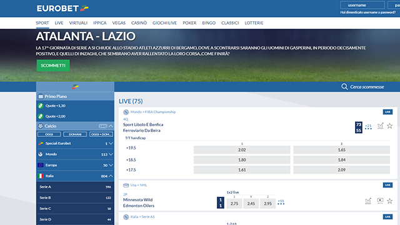This screenshot has height=225, width=400.
Task: Select odds 1.80 for +18.5 handicap
Action: [x=242, y=160]
